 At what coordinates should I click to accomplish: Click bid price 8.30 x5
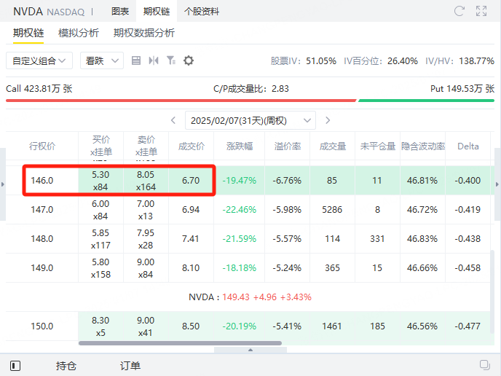[x=100, y=326]
